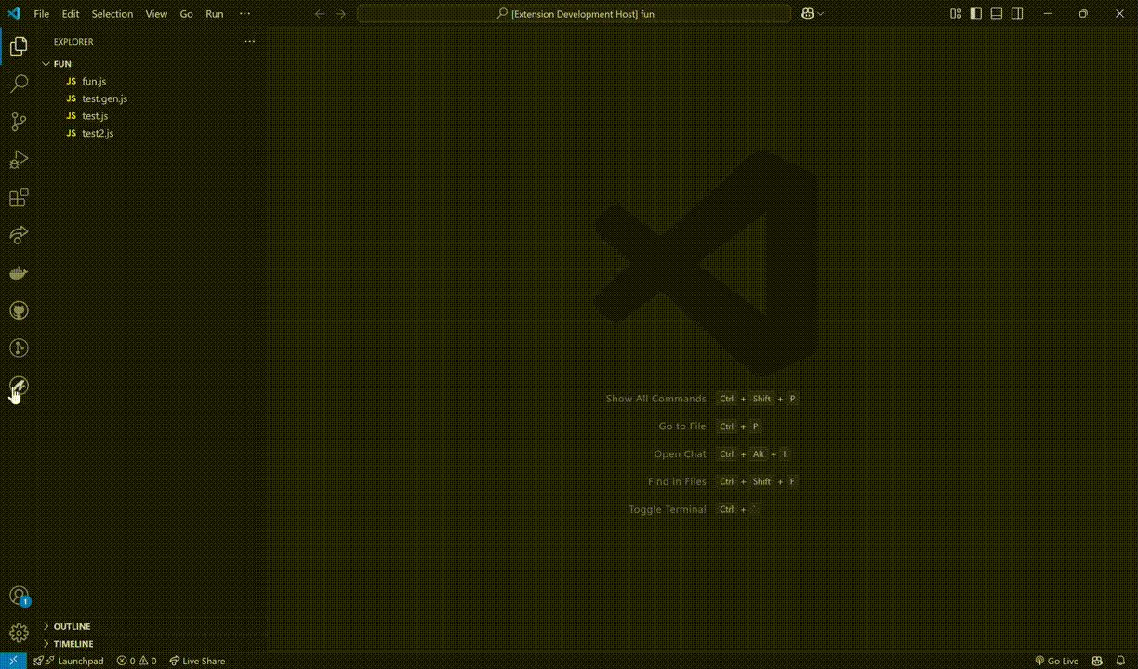Click the feather icon in activity bar
Image resolution: width=1138 pixels, height=669 pixels.
coord(19,386)
